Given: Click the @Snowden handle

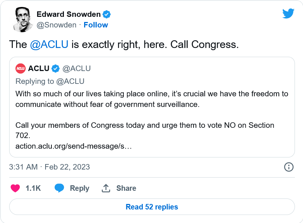Looking at the screenshot, I should point(56,25).
